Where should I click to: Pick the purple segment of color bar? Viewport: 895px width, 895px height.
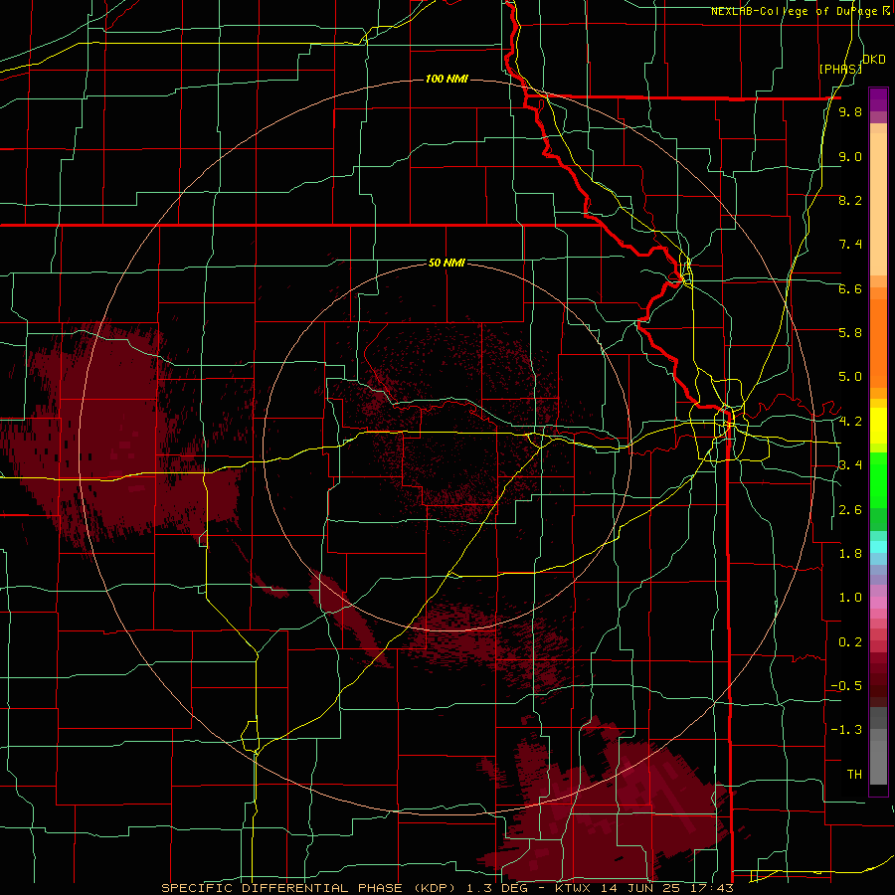(x=878, y=98)
